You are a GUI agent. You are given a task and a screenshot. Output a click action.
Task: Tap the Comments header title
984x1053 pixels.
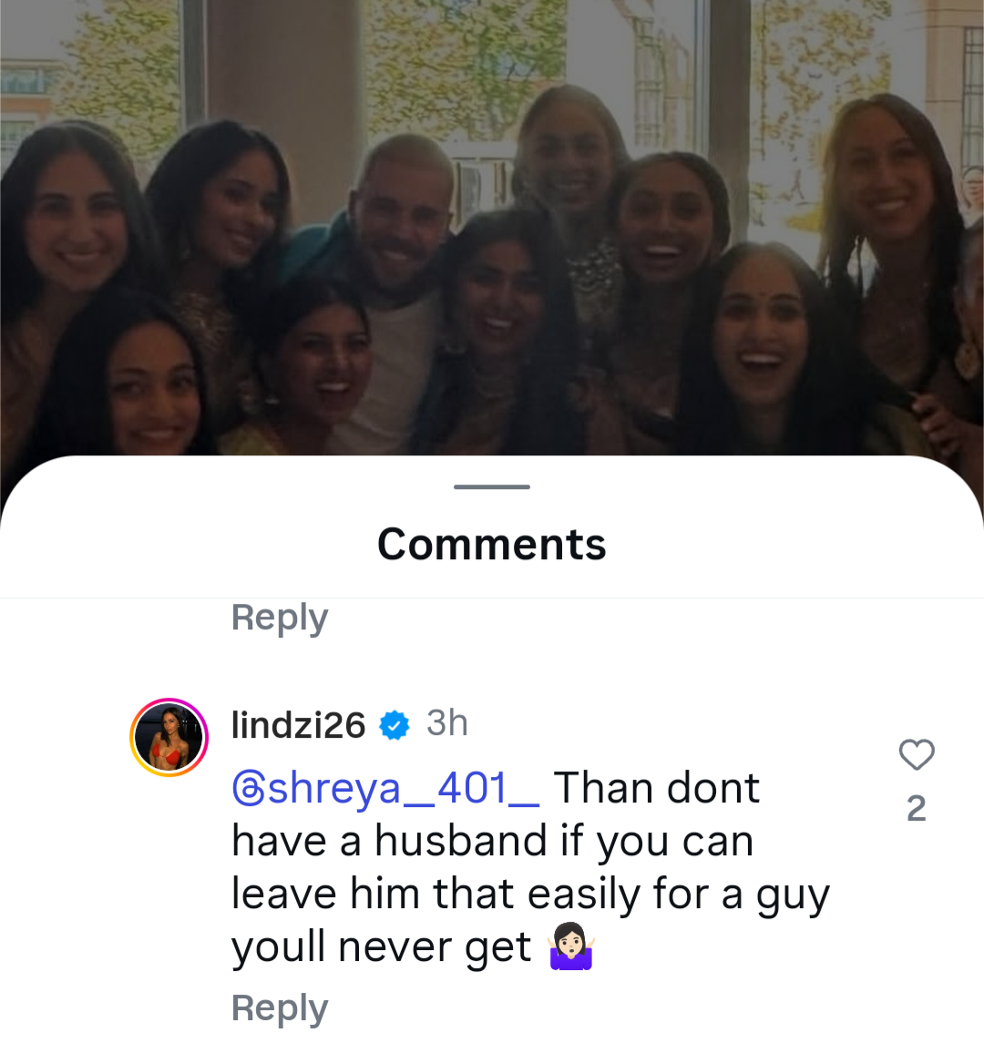pos(492,543)
